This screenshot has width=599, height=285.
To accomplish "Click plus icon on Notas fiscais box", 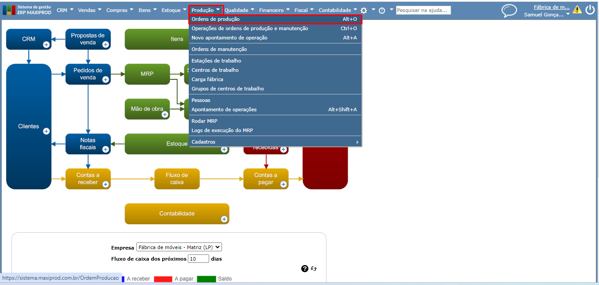I will point(105,149).
